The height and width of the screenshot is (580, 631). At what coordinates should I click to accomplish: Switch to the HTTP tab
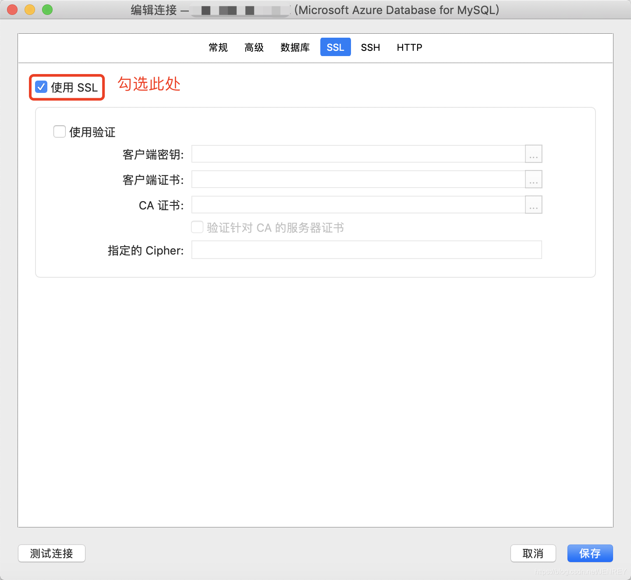coord(409,47)
